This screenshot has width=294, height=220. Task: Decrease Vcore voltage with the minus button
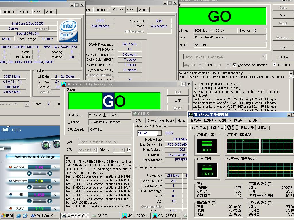coord(29,173)
